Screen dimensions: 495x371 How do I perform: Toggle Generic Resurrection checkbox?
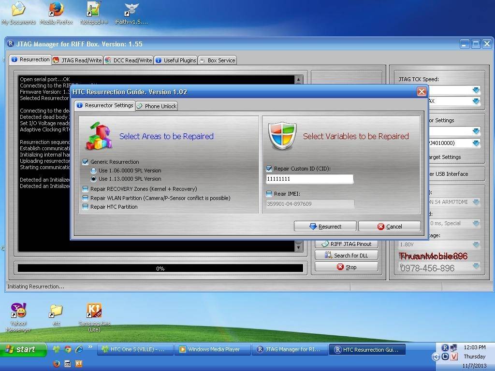tap(85, 162)
